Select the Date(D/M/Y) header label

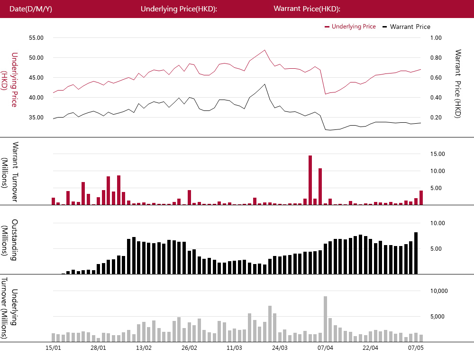[31, 9]
